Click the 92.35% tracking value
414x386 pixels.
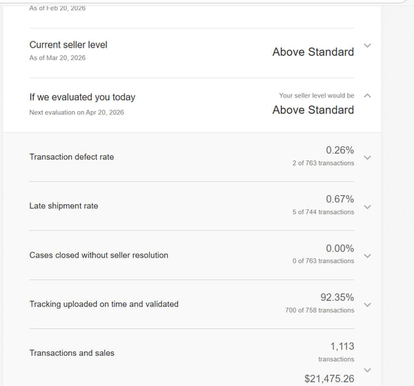(337, 297)
